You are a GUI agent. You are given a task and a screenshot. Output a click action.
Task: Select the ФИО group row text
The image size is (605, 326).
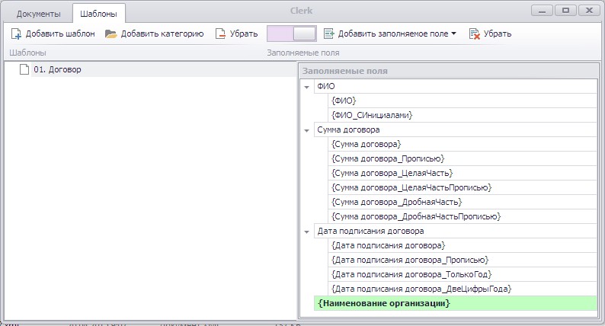326,86
